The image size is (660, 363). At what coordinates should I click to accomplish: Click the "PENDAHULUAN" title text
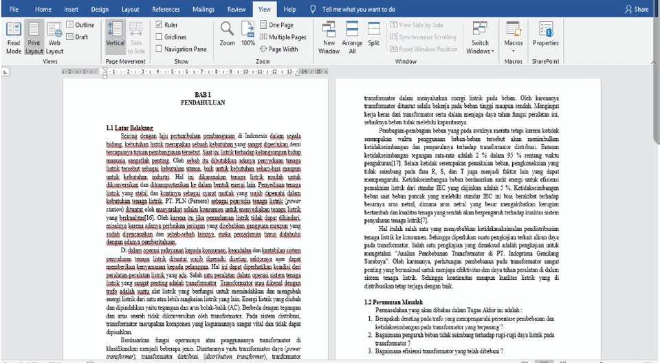(203, 102)
